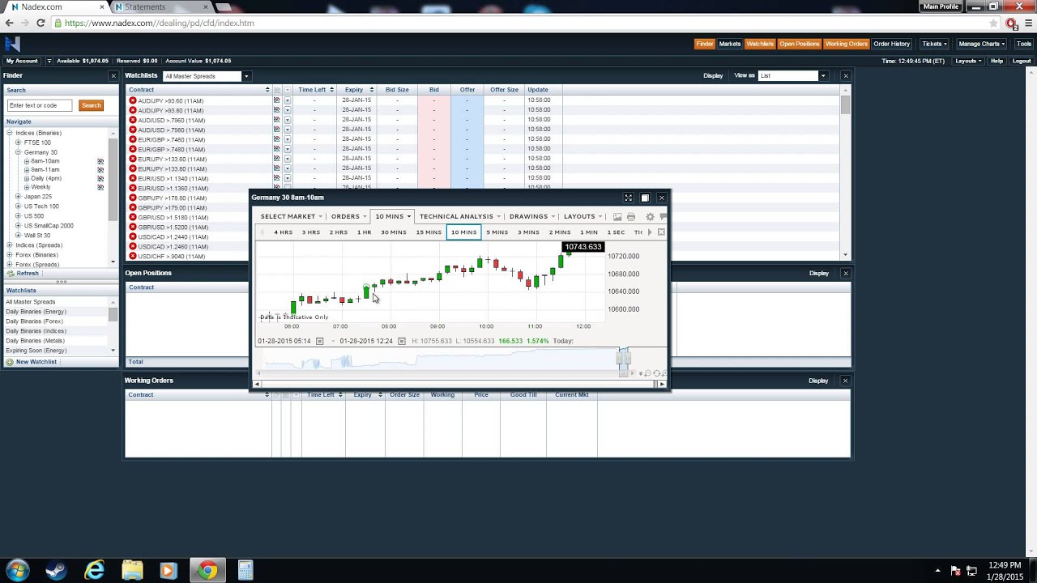The width and height of the screenshot is (1037, 583).
Task: Save chart as image icon
Action: coord(617,217)
